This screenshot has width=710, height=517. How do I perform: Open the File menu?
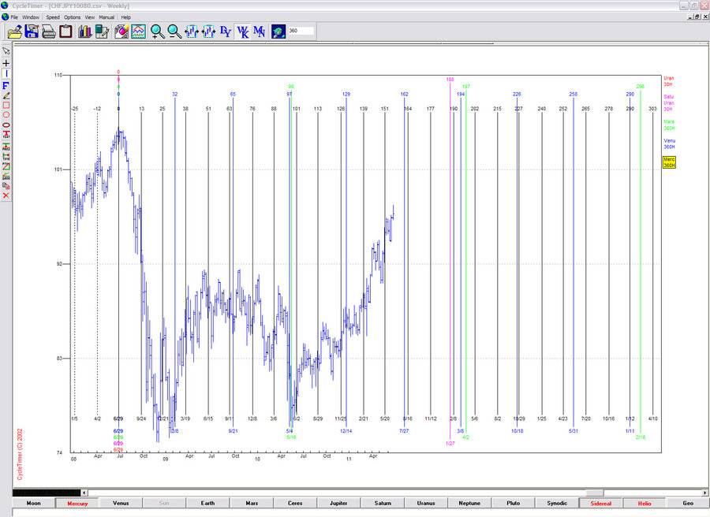coord(14,17)
